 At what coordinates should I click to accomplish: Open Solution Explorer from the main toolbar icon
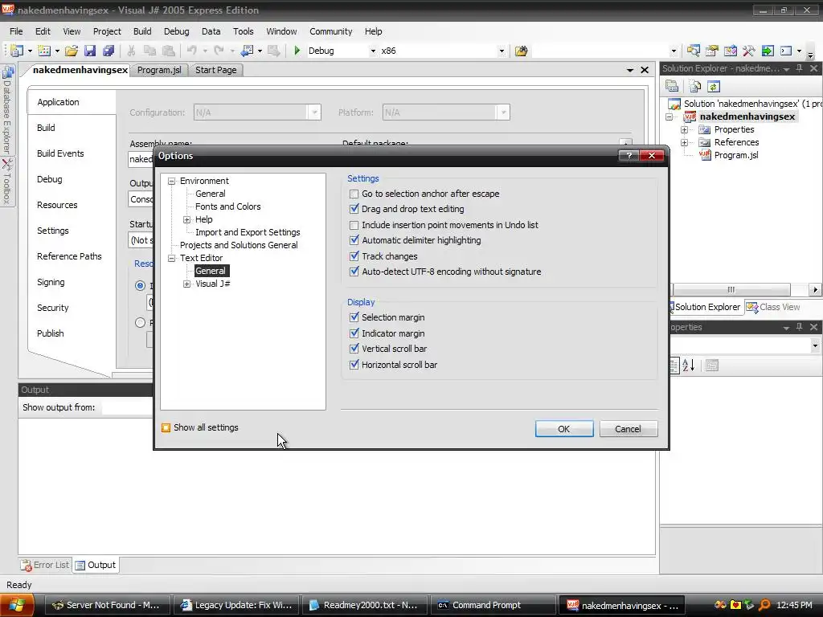[x=694, y=51]
